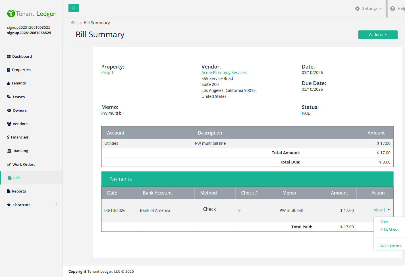
Task: Click the Financials dollar sign icon
Action: coord(8,137)
